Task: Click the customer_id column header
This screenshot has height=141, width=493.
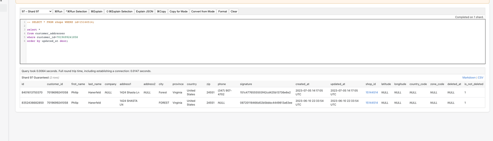Action: tap(55, 84)
